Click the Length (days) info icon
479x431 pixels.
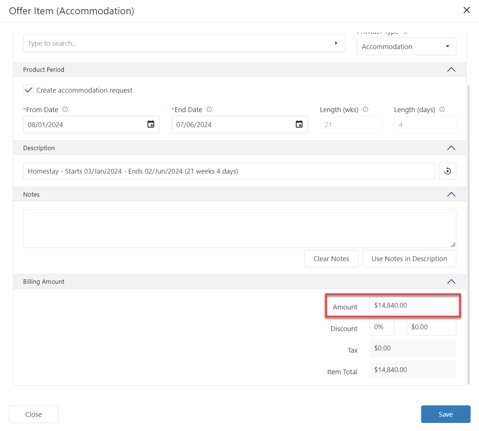(442, 109)
